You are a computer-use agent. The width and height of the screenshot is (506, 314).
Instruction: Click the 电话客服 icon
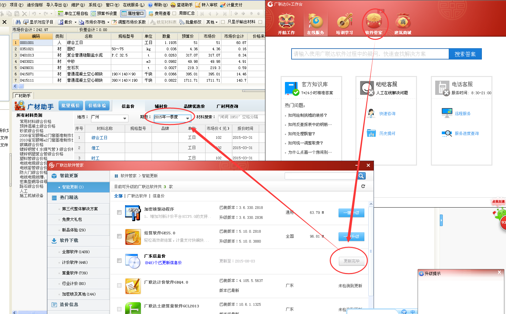pyautogui.click(x=442, y=88)
